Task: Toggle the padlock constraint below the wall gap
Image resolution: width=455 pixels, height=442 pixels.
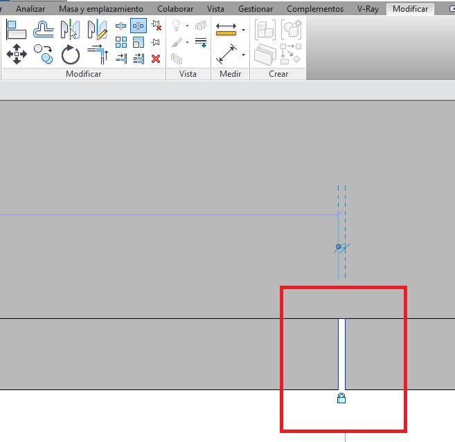Action: click(341, 398)
